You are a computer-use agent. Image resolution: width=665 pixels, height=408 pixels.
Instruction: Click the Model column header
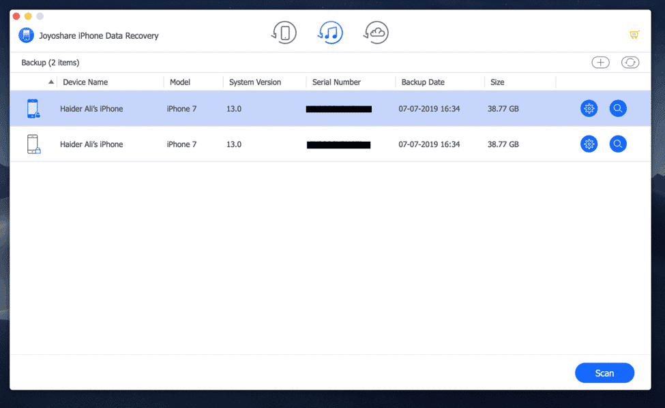pyautogui.click(x=180, y=82)
